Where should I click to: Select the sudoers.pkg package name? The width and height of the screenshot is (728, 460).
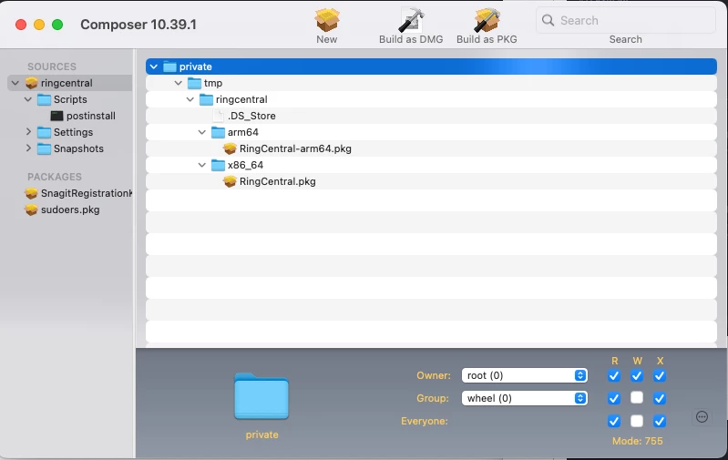tap(70, 210)
